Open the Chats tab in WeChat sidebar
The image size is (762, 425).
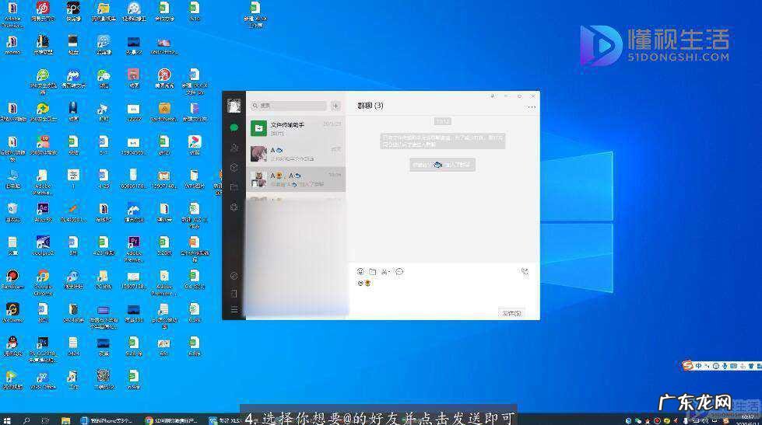(x=234, y=127)
